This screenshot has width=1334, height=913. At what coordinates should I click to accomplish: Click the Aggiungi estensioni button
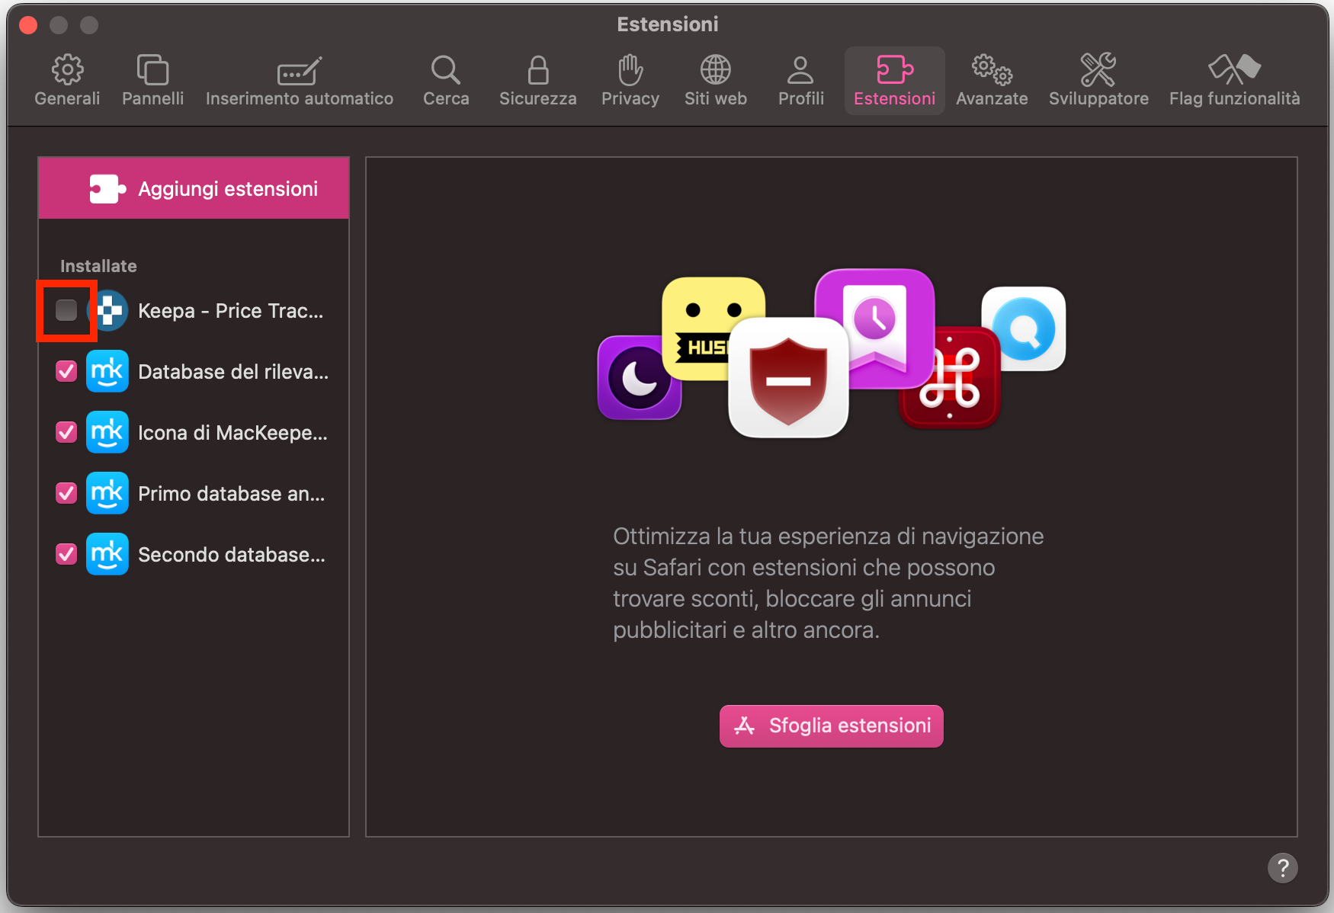click(194, 188)
